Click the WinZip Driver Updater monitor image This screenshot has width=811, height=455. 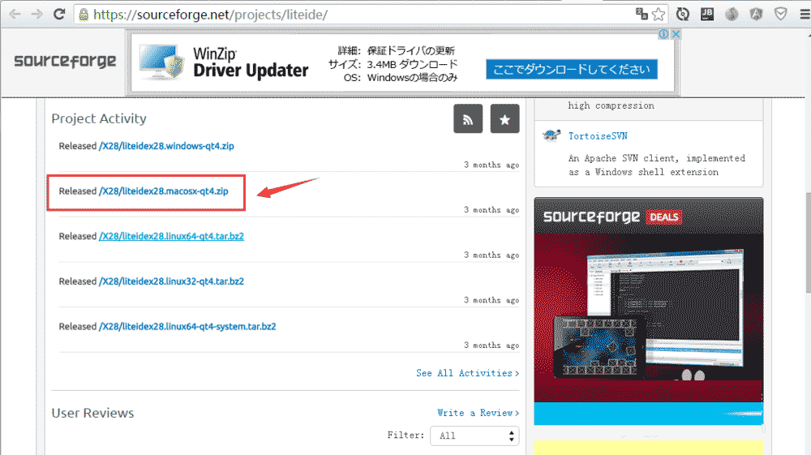point(161,62)
